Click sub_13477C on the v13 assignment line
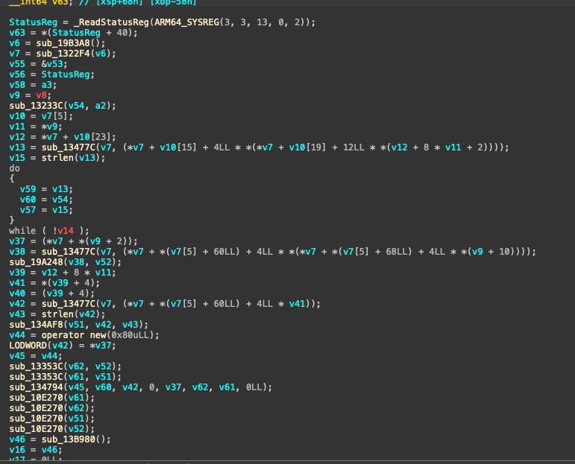This screenshot has width=575, height=464. coord(68,147)
